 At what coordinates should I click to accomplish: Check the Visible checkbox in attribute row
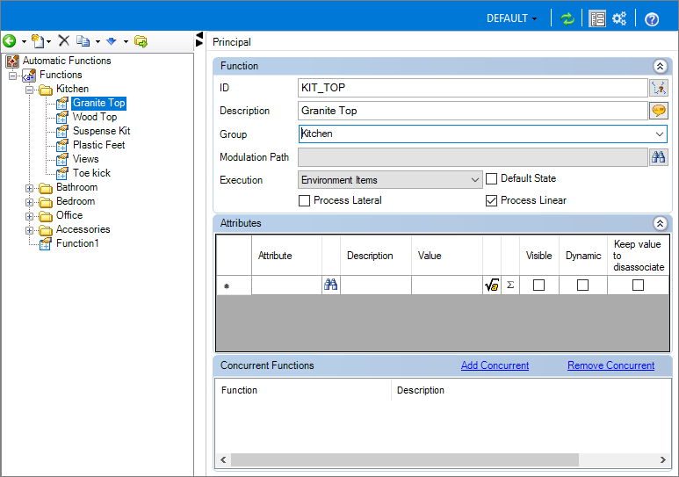click(x=538, y=285)
